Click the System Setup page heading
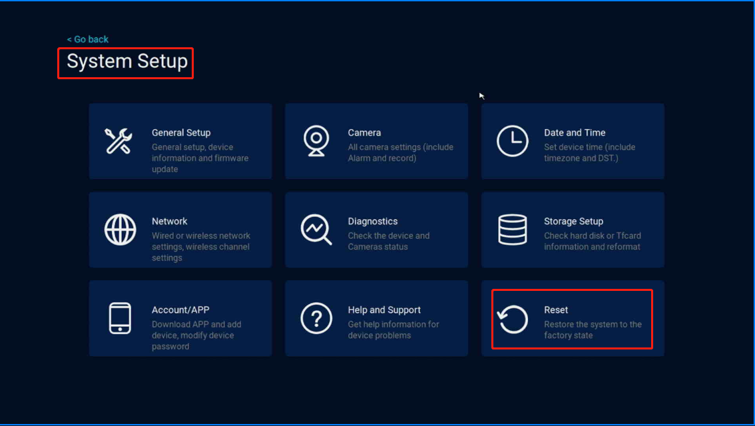Viewport: 755px width, 426px height. pyautogui.click(x=126, y=62)
